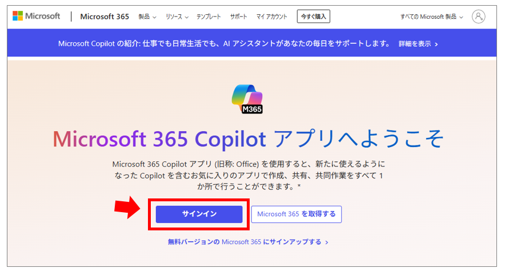505x272 pixels.
Task: Expand the 製品 dropdown menu
Action: pos(147,17)
